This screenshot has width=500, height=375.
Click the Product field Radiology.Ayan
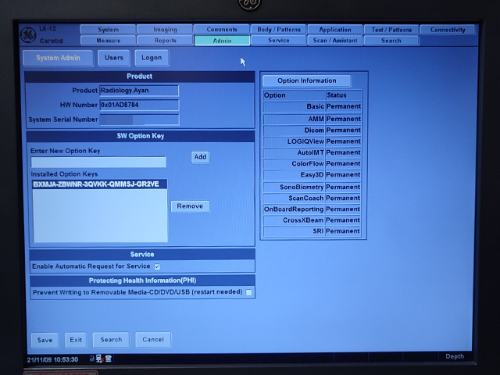pyautogui.click(x=139, y=91)
